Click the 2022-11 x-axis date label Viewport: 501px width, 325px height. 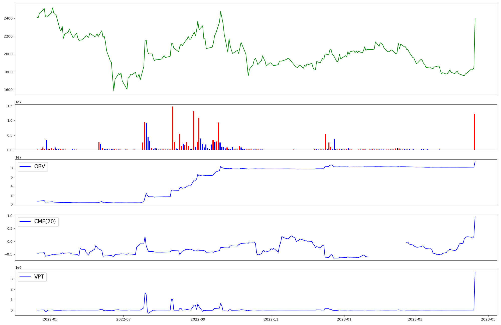271,319
